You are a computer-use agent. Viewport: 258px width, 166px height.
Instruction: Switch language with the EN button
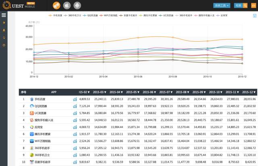[254, 5]
